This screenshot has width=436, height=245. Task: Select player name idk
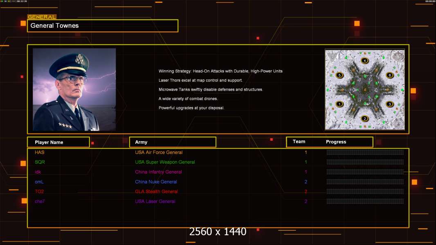[x=38, y=172]
